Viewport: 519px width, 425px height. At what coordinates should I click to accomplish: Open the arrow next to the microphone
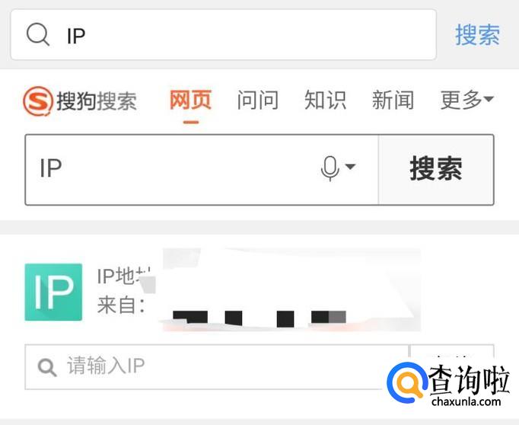tap(350, 166)
